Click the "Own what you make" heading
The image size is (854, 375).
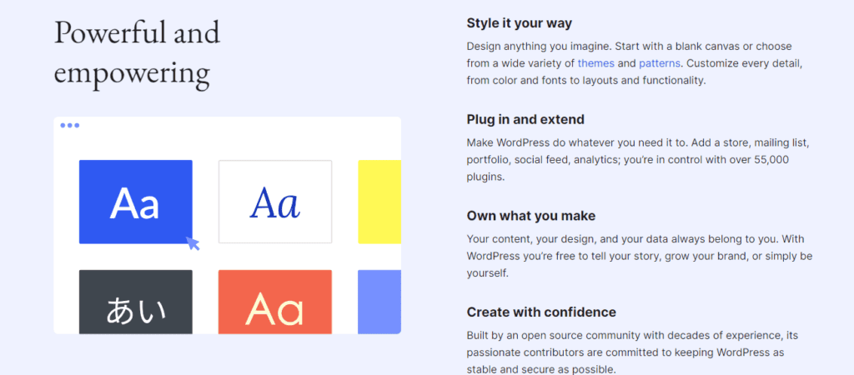[531, 216]
